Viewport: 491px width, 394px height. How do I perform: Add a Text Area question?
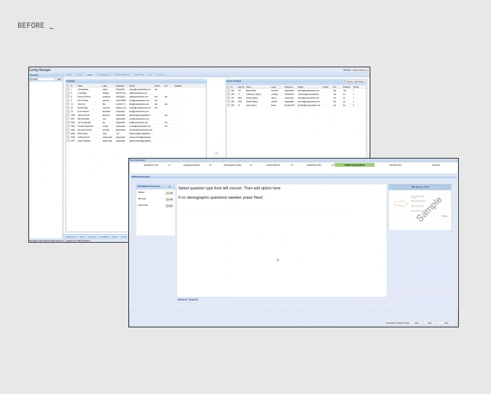pos(169,199)
